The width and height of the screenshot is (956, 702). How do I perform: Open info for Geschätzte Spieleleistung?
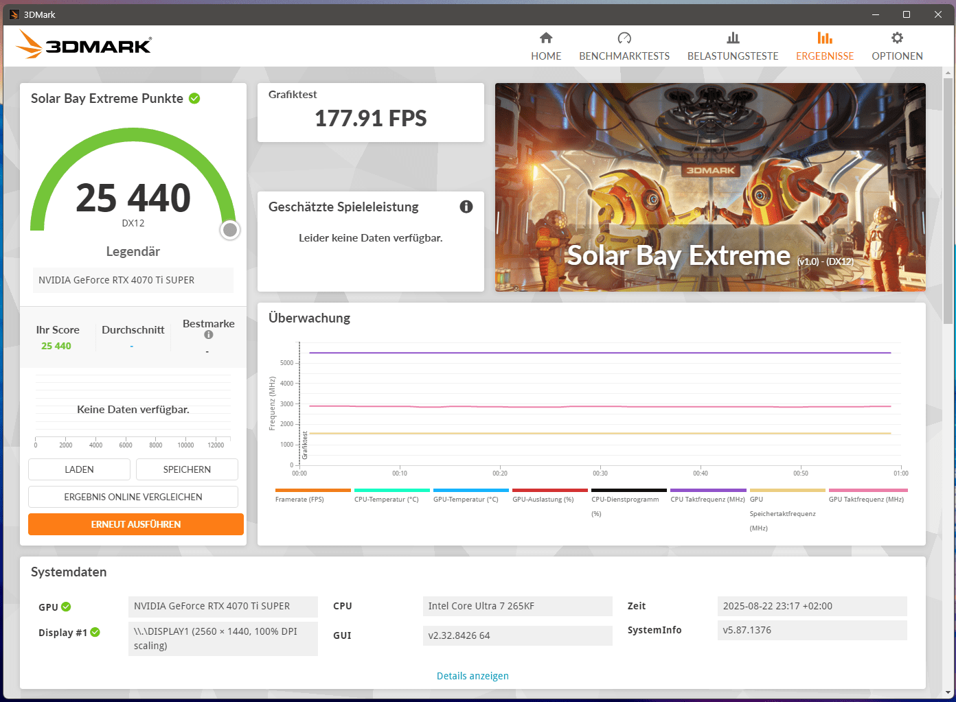pos(466,207)
